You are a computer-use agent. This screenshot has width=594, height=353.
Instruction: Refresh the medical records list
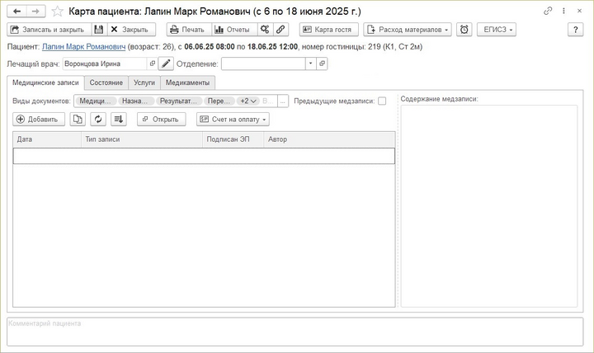tap(98, 120)
